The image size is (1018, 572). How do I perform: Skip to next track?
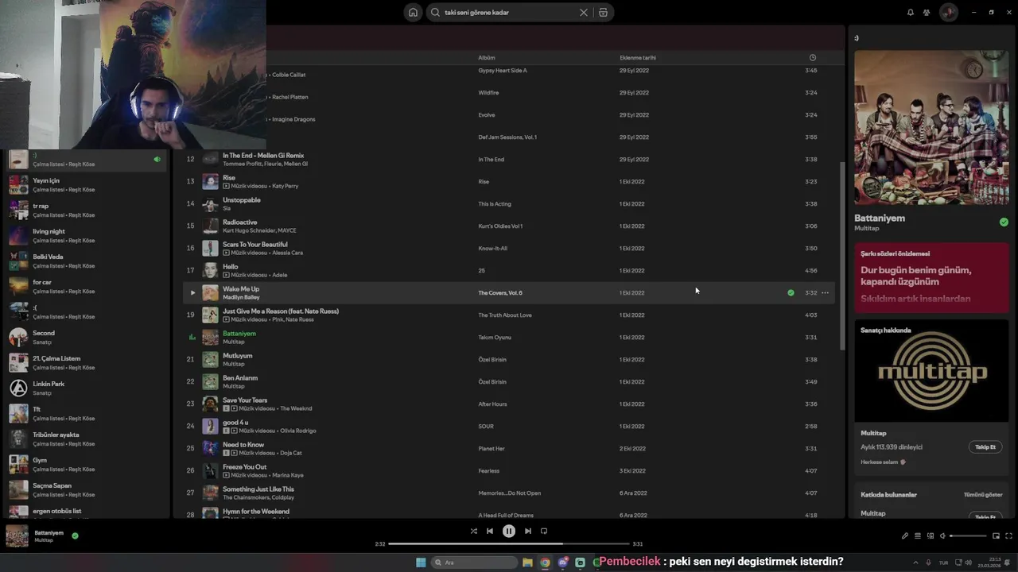coord(528,531)
